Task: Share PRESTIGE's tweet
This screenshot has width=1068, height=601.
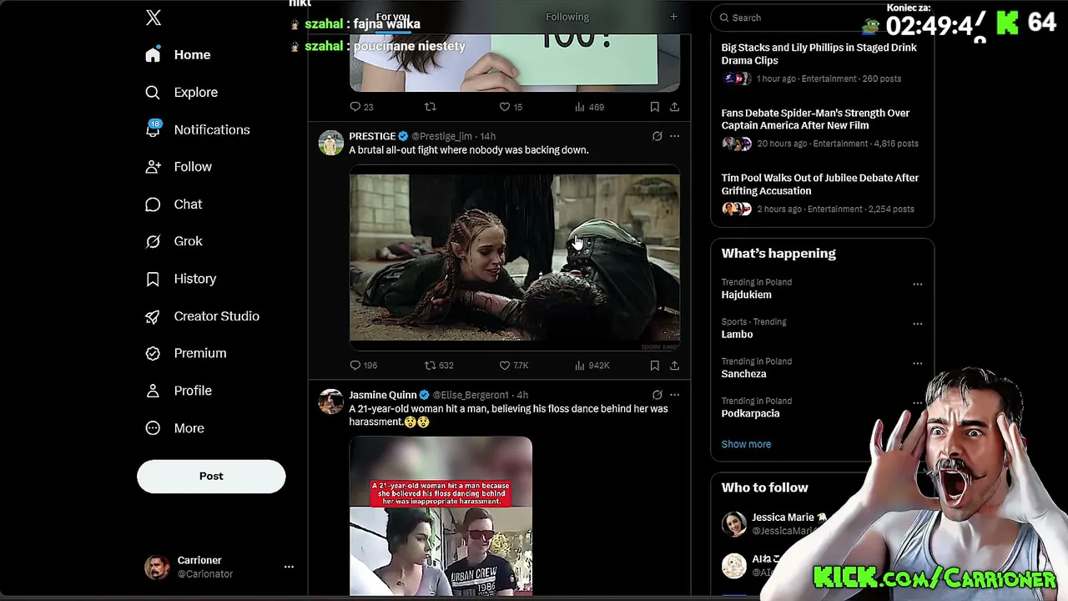Action: coord(674,366)
